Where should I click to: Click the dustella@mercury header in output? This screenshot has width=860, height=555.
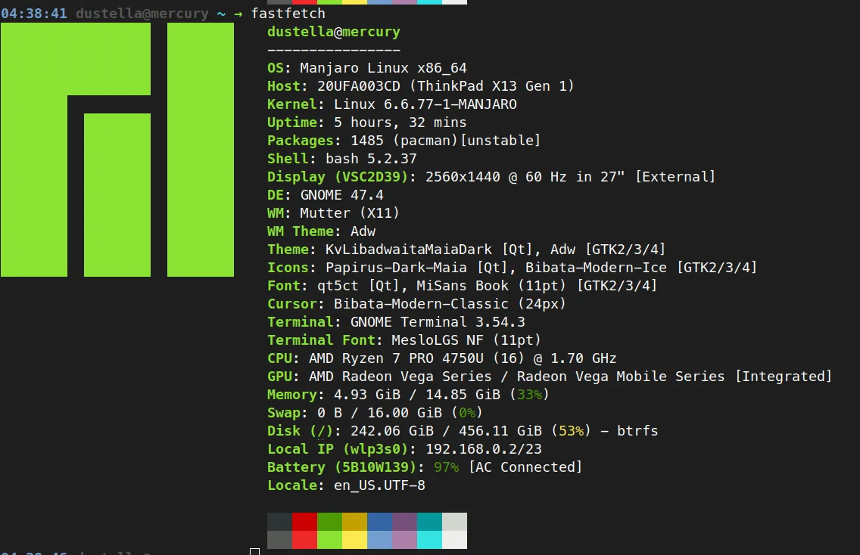334,32
